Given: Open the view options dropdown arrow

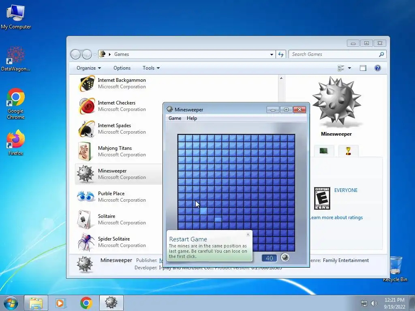Looking at the screenshot, I should click(x=349, y=68).
